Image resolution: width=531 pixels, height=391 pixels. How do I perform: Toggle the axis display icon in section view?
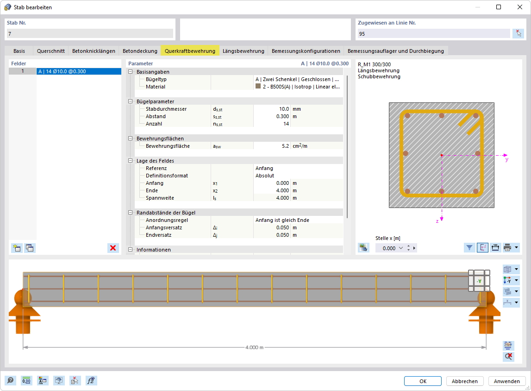482,248
